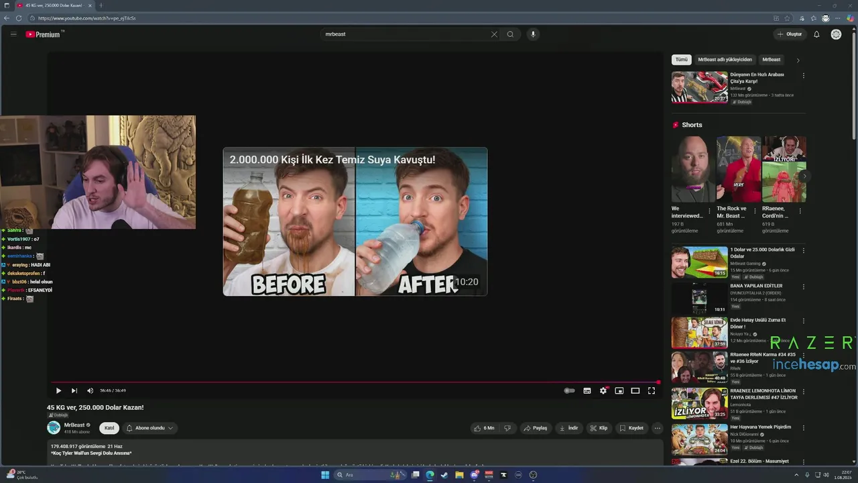Open the YouTube hamburger guide menu

(13, 34)
